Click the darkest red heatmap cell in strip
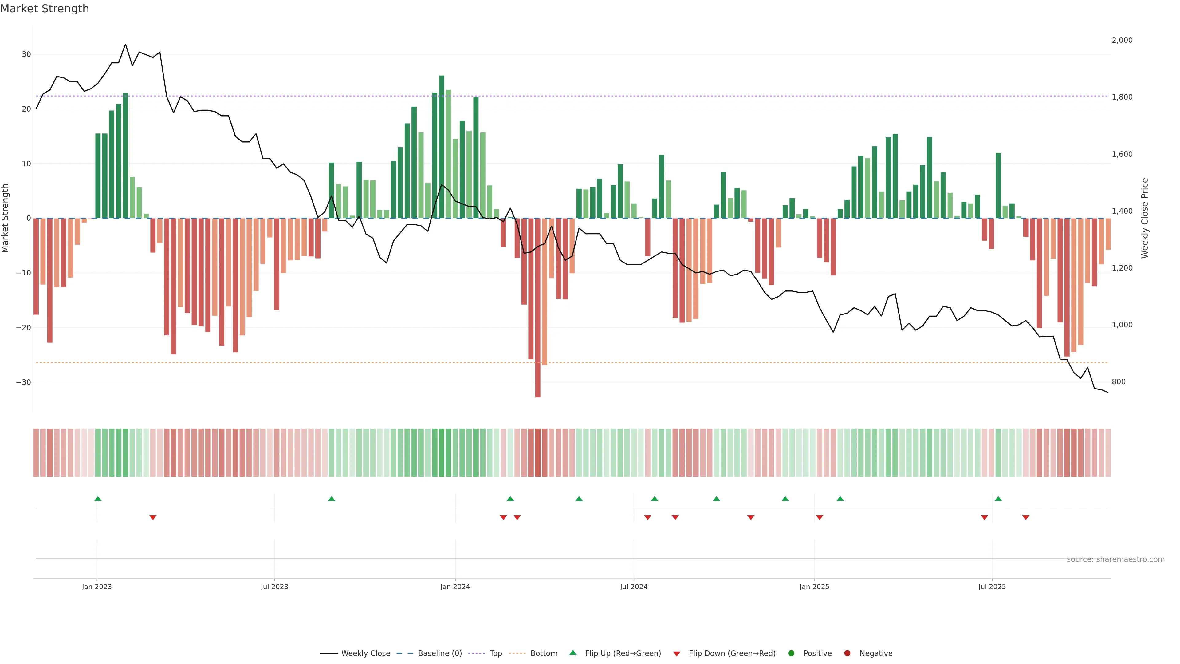The width and height of the screenshot is (1180, 664). pos(538,453)
